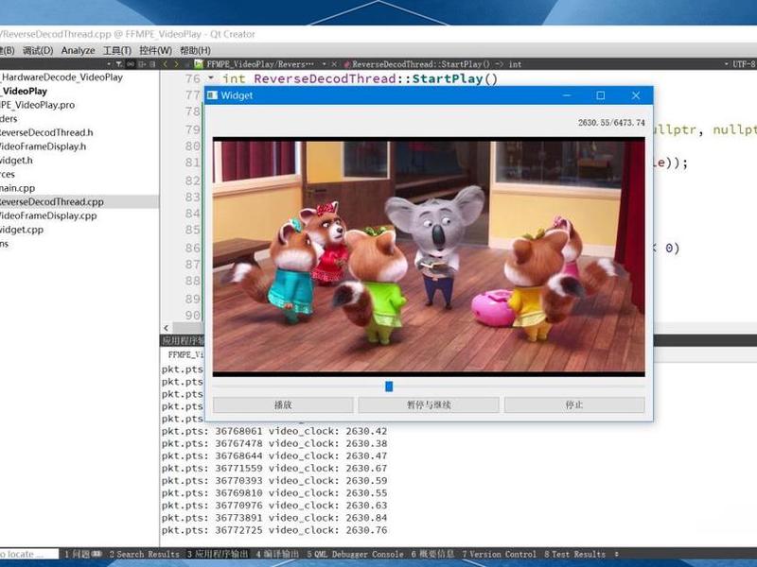Open the 工具(T) menu
Image resolution: width=757 pixels, height=567 pixels.
(117, 50)
